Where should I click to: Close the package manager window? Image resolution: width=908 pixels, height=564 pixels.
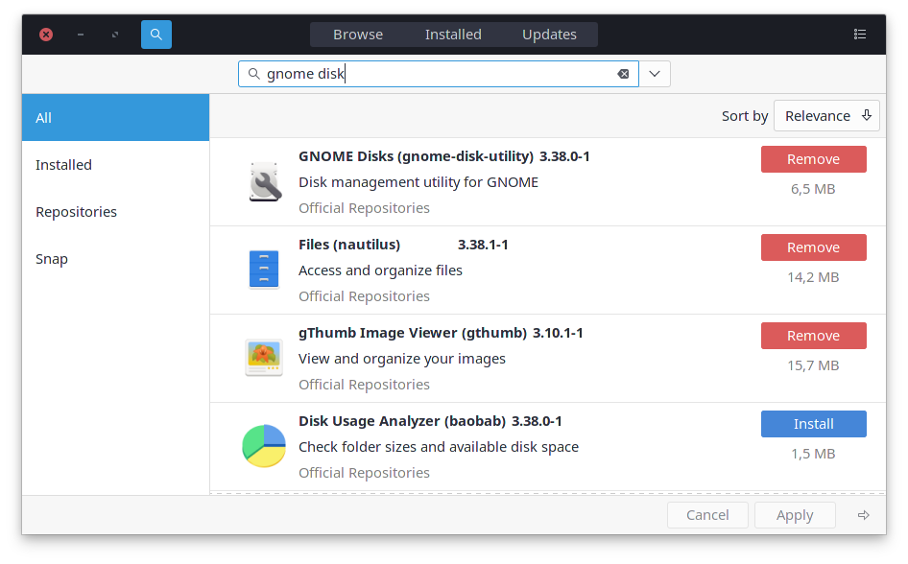click(46, 35)
